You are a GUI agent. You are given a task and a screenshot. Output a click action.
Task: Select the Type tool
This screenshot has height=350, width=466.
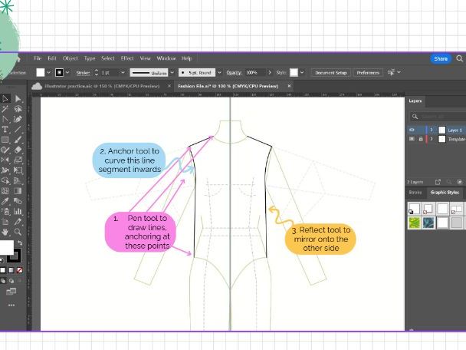5,130
